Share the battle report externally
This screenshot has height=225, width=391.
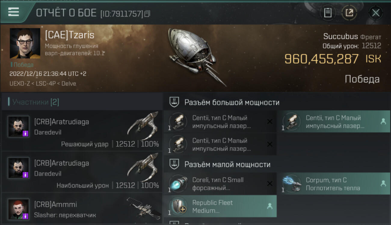pyautogui.click(x=349, y=13)
